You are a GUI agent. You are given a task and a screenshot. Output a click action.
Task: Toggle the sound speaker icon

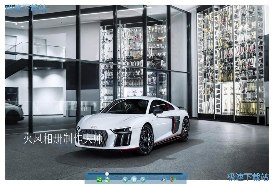coord(164,180)
